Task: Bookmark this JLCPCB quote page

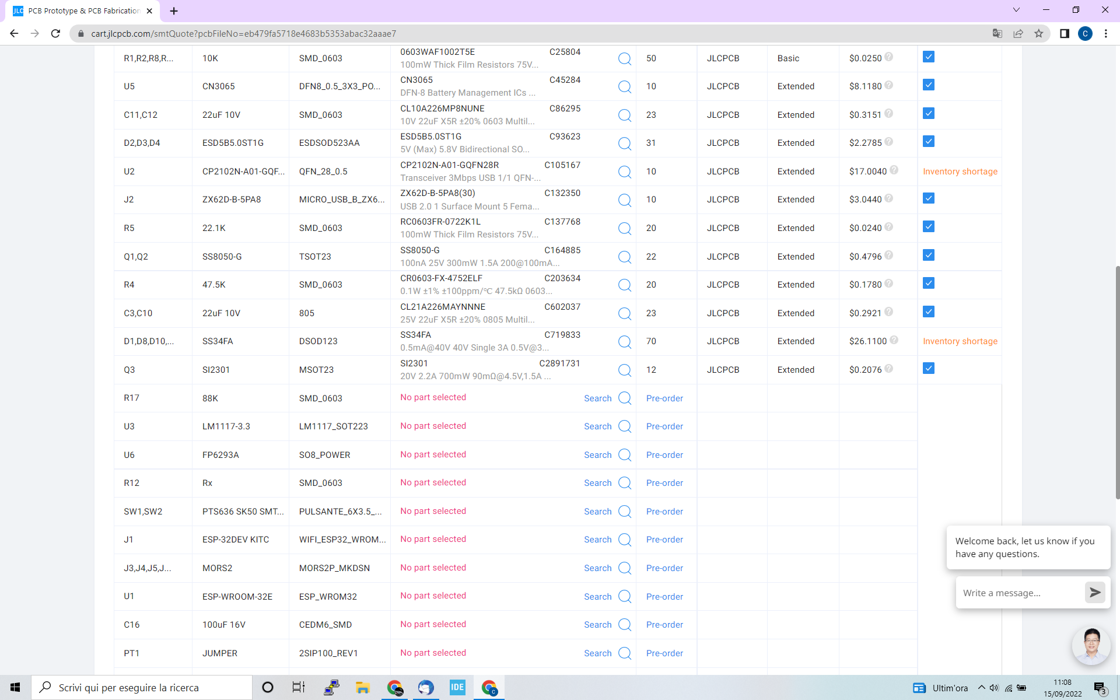Action: point(1039,34)
